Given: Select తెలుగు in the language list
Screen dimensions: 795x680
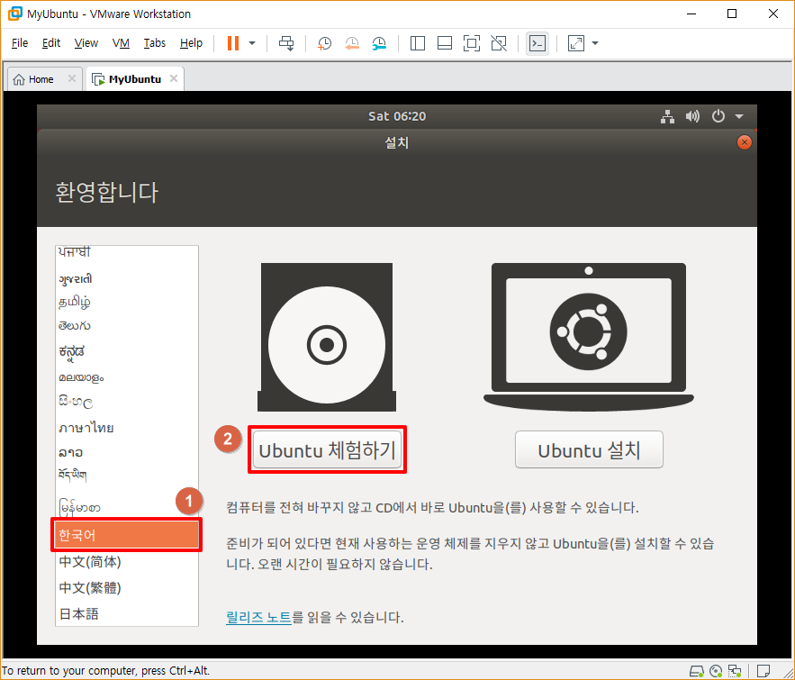Looking at the screenshot, I should coord(127,326).
